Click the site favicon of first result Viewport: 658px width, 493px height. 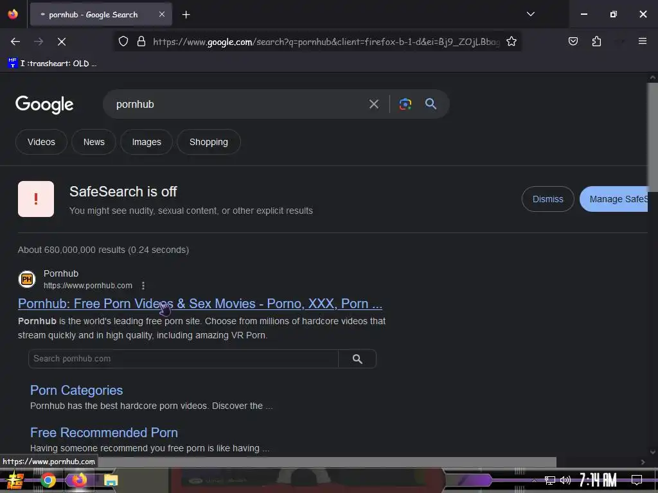coord(27,279)
